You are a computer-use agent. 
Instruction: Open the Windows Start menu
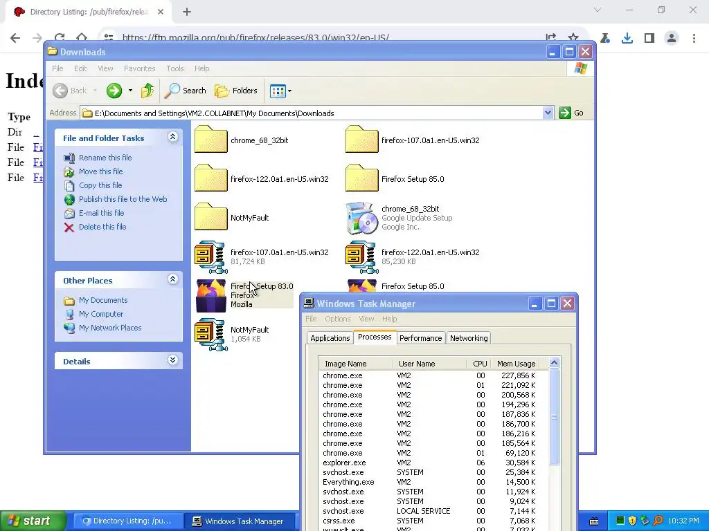[33, 521]
